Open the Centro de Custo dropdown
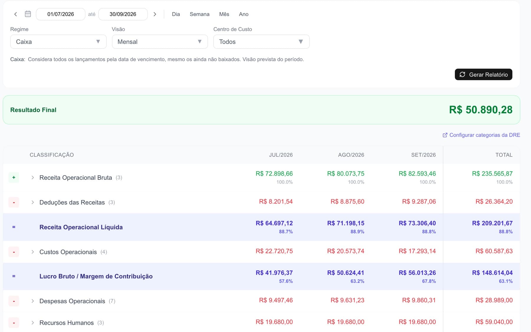 coord(261,42)
